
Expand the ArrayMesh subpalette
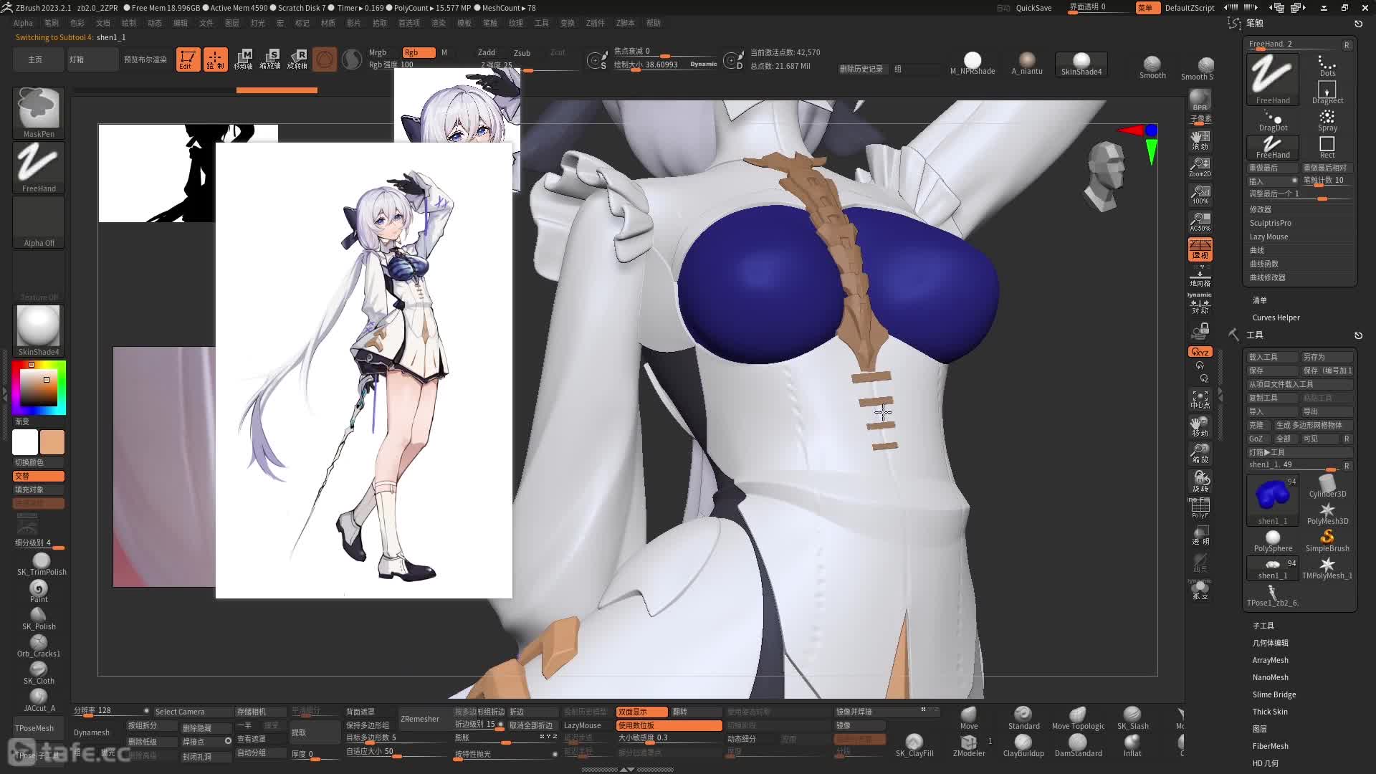(x=1271, y=660)
